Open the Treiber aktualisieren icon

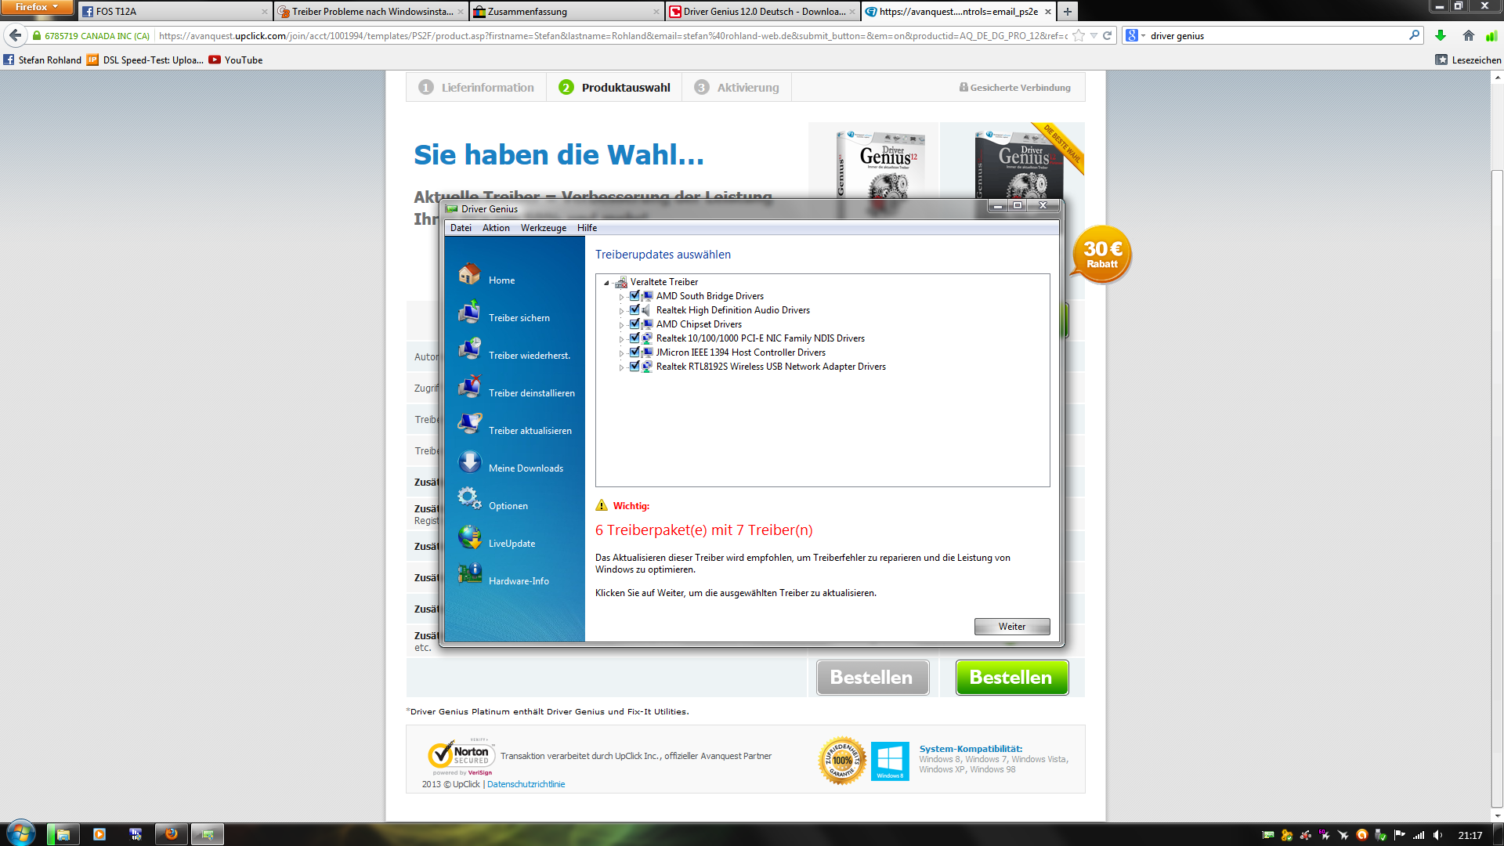pos(469,425)
